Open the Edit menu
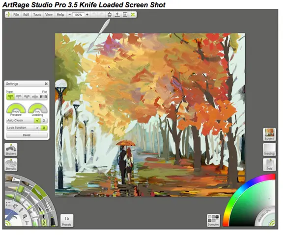Image resolution: width=283 pixels, height=235 pixels. tap(26, 15)
